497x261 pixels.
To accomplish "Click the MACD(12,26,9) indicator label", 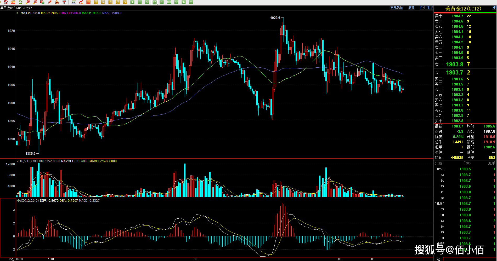I will tap(27, 201).
